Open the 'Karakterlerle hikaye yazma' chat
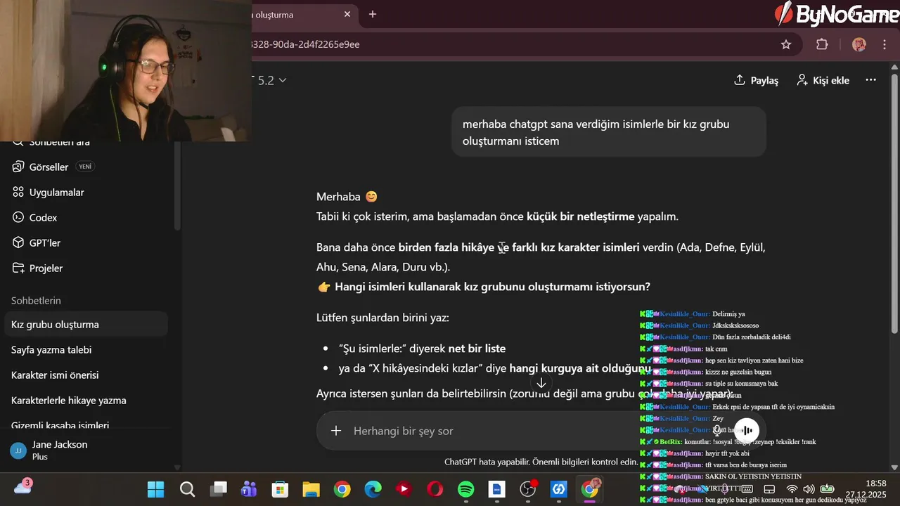900x506 pixels. (86, 400)
